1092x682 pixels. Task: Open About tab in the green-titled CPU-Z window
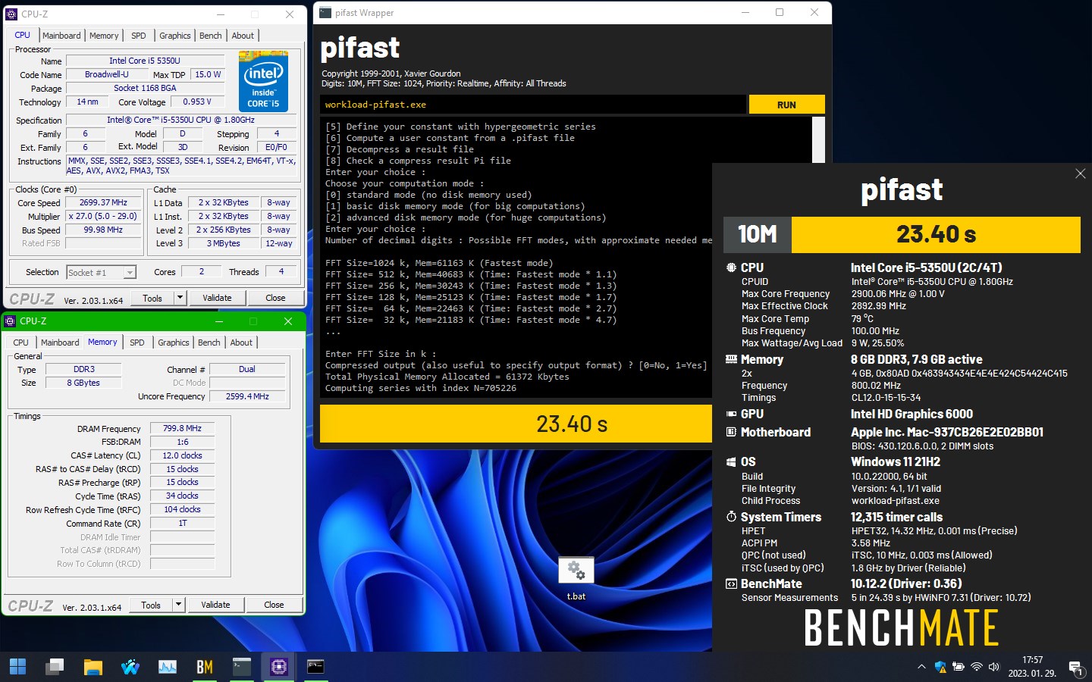(x=241, y=343)
